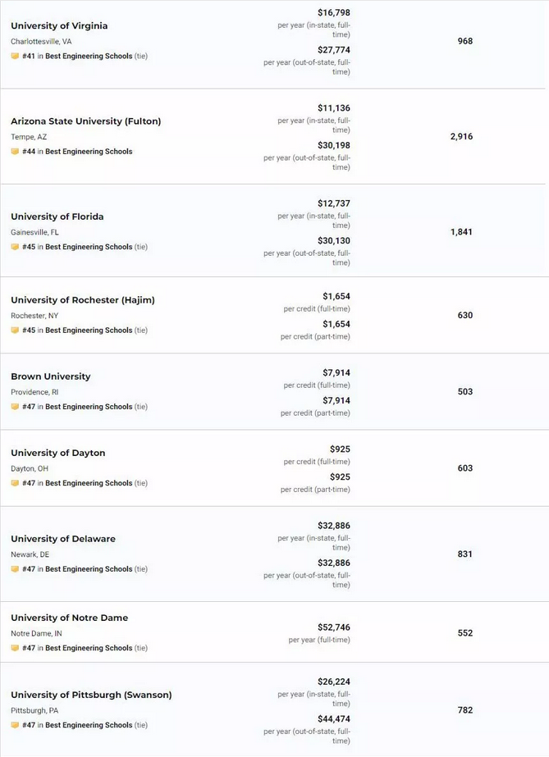Viewport: 549px width, 757px height.
Task: Click University of Delaware's ranking badge icon
Action: point(15,568)
